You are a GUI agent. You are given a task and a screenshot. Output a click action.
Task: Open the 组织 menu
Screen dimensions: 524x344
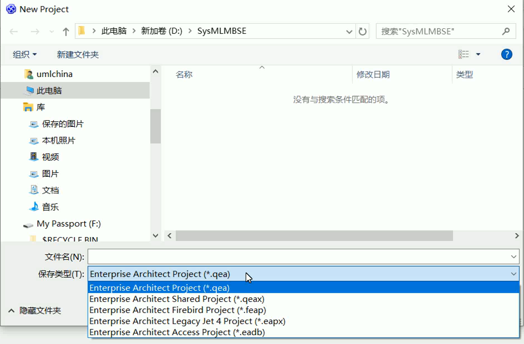pos(25,54)
